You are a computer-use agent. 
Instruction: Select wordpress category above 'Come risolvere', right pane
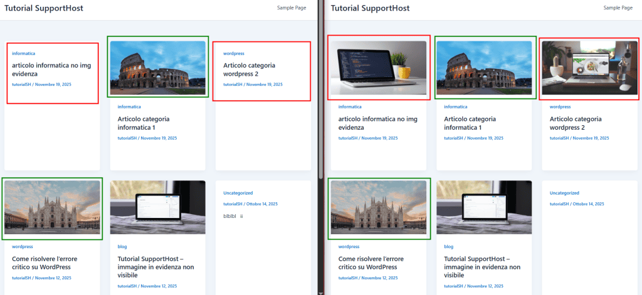coord(349,247)
